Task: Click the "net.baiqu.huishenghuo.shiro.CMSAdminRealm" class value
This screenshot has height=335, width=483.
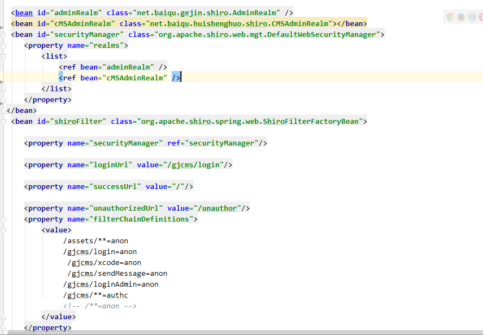Action: click(239, 24)
